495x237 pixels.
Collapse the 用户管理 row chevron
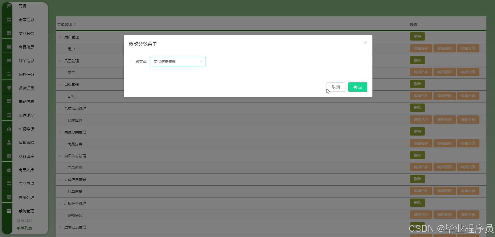pos(60,37)
